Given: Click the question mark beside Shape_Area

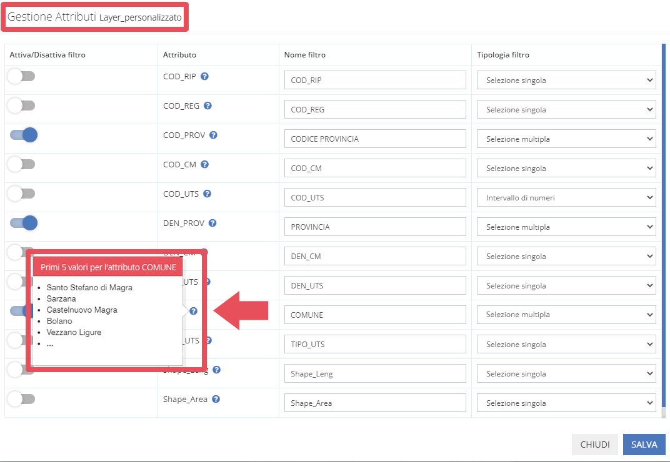Looking at the screenshot, I should (216, 400).
